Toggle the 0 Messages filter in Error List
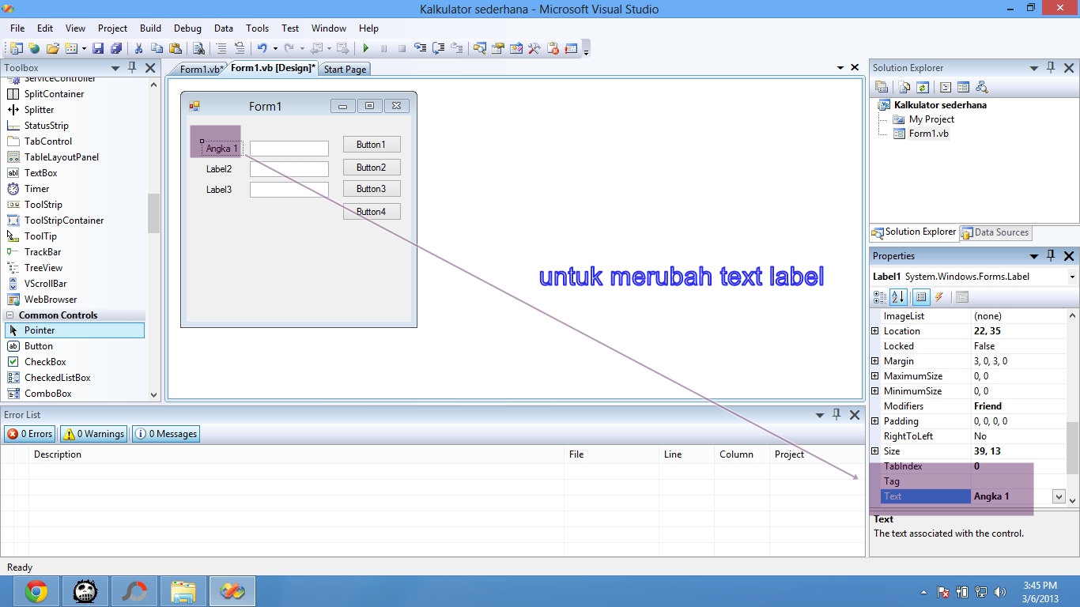1080x607 pixels. click(x=165, y=433)
